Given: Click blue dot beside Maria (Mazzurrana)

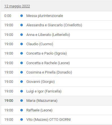Looking at the screenshot, I should 21,101.
